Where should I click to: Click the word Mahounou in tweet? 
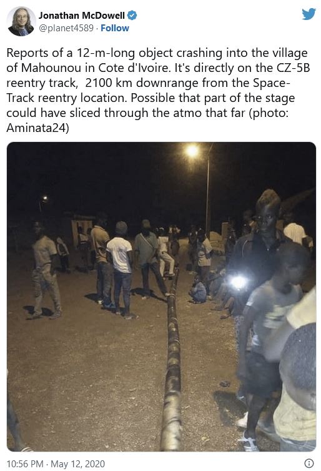coord(51,68)
